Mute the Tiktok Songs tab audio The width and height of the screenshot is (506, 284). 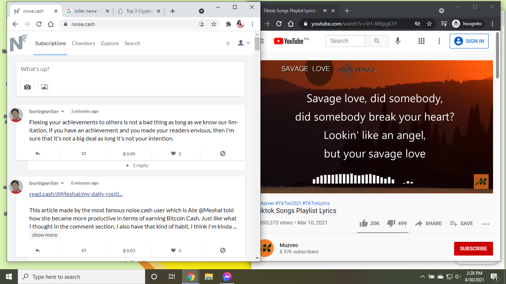pos(325,11)
